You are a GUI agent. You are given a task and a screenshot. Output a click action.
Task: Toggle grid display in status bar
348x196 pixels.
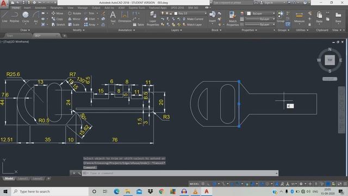point(203,184)
